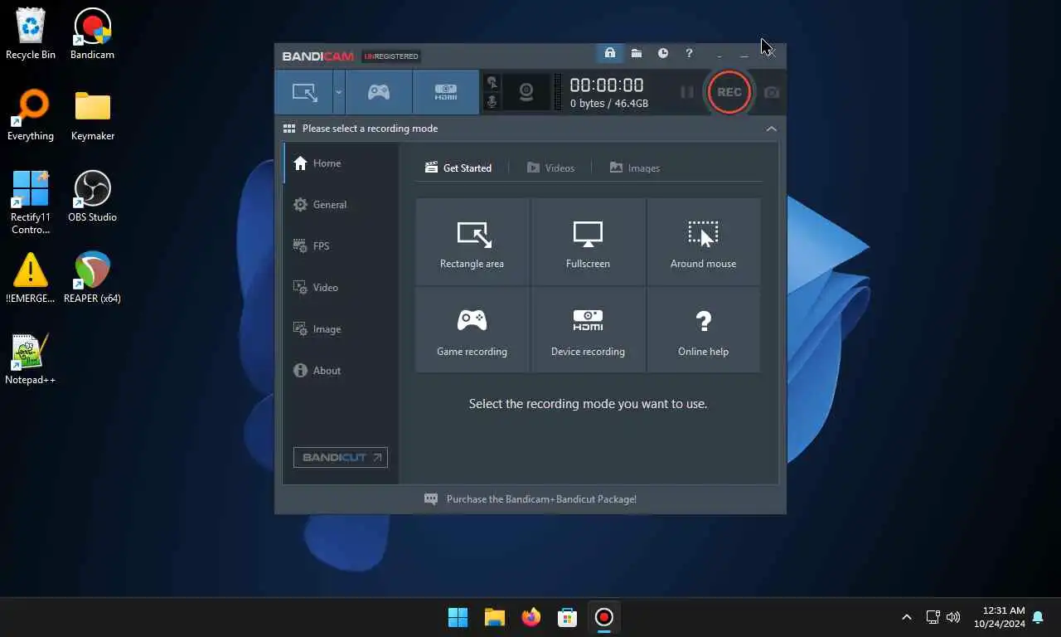Open Video settings in sidebar
1061x637 pixels.
(341, 288)
